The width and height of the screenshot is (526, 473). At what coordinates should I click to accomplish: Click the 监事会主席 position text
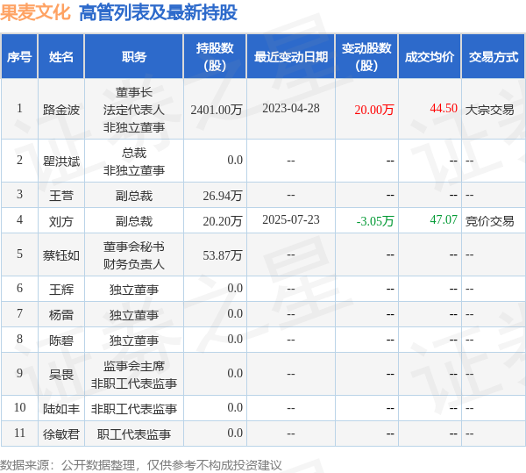point(134,366)
